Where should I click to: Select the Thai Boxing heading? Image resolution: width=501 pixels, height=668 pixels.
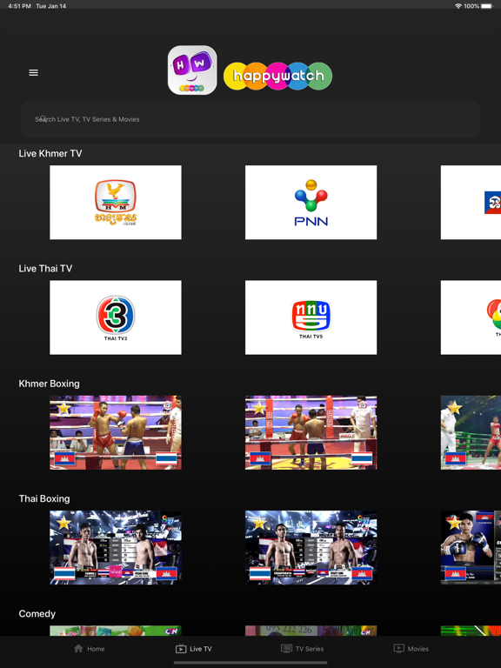[x=44, y=498]
